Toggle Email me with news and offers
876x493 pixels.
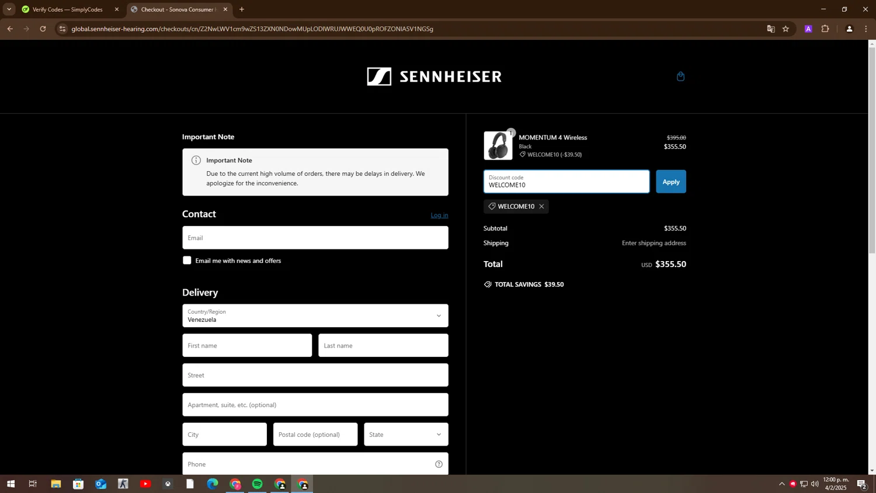(187, 261)
